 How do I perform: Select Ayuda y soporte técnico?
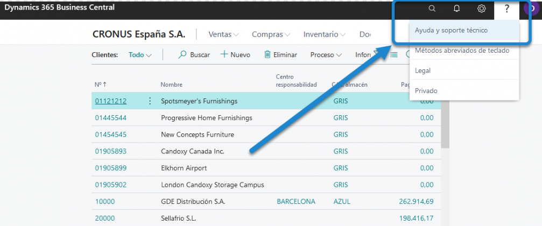coord(451,31)
